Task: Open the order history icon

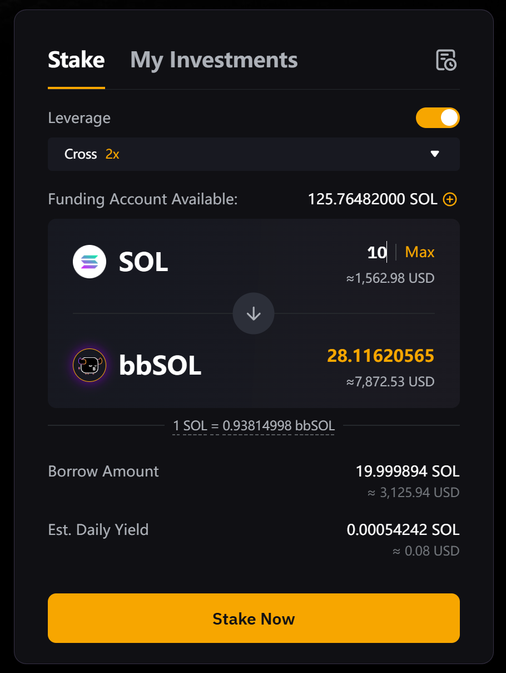Action: pyautogui.click(x=446, y=60)
